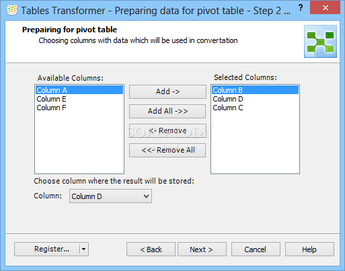
Task: Click the Add All ->> button
Action: click(167, 111)
